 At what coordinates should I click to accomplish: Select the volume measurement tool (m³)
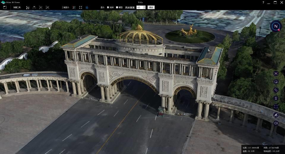tap(47, 7)
